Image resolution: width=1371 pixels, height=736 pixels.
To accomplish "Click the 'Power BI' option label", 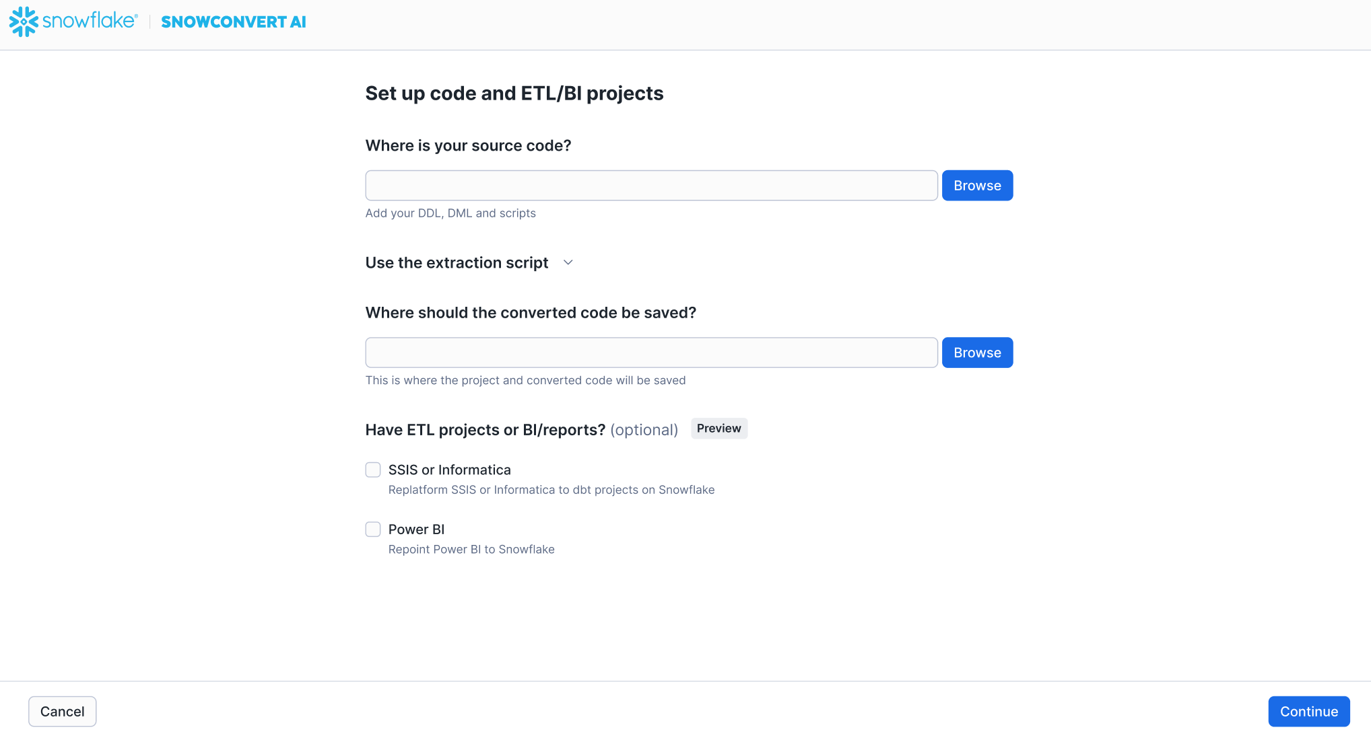I will point(416,529).
